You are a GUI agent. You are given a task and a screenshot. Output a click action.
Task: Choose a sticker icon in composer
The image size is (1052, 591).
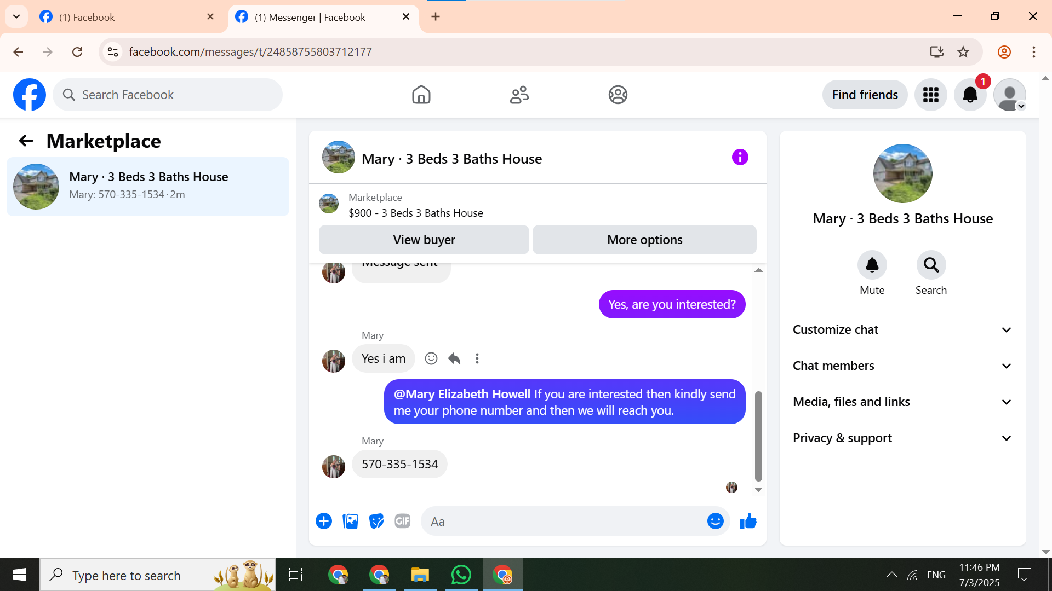(376, 521)
